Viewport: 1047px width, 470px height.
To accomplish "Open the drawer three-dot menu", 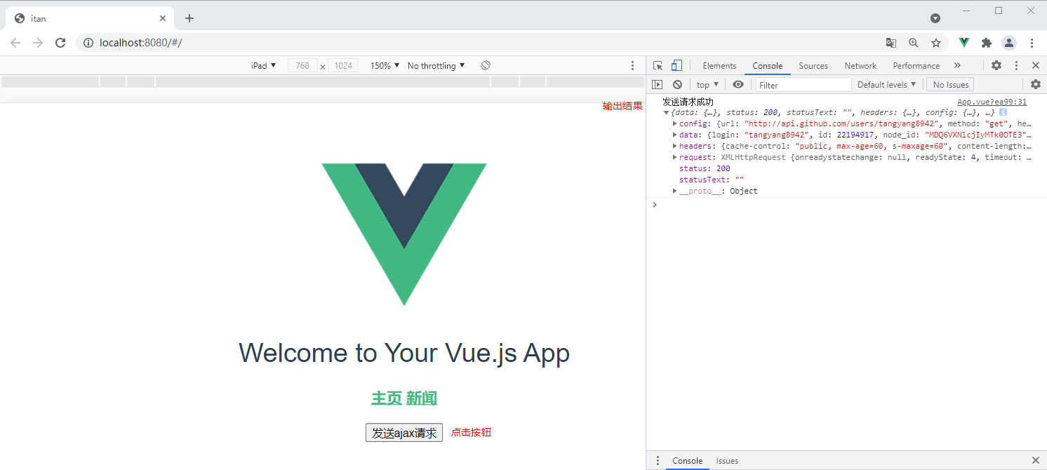I will [658, 461].
